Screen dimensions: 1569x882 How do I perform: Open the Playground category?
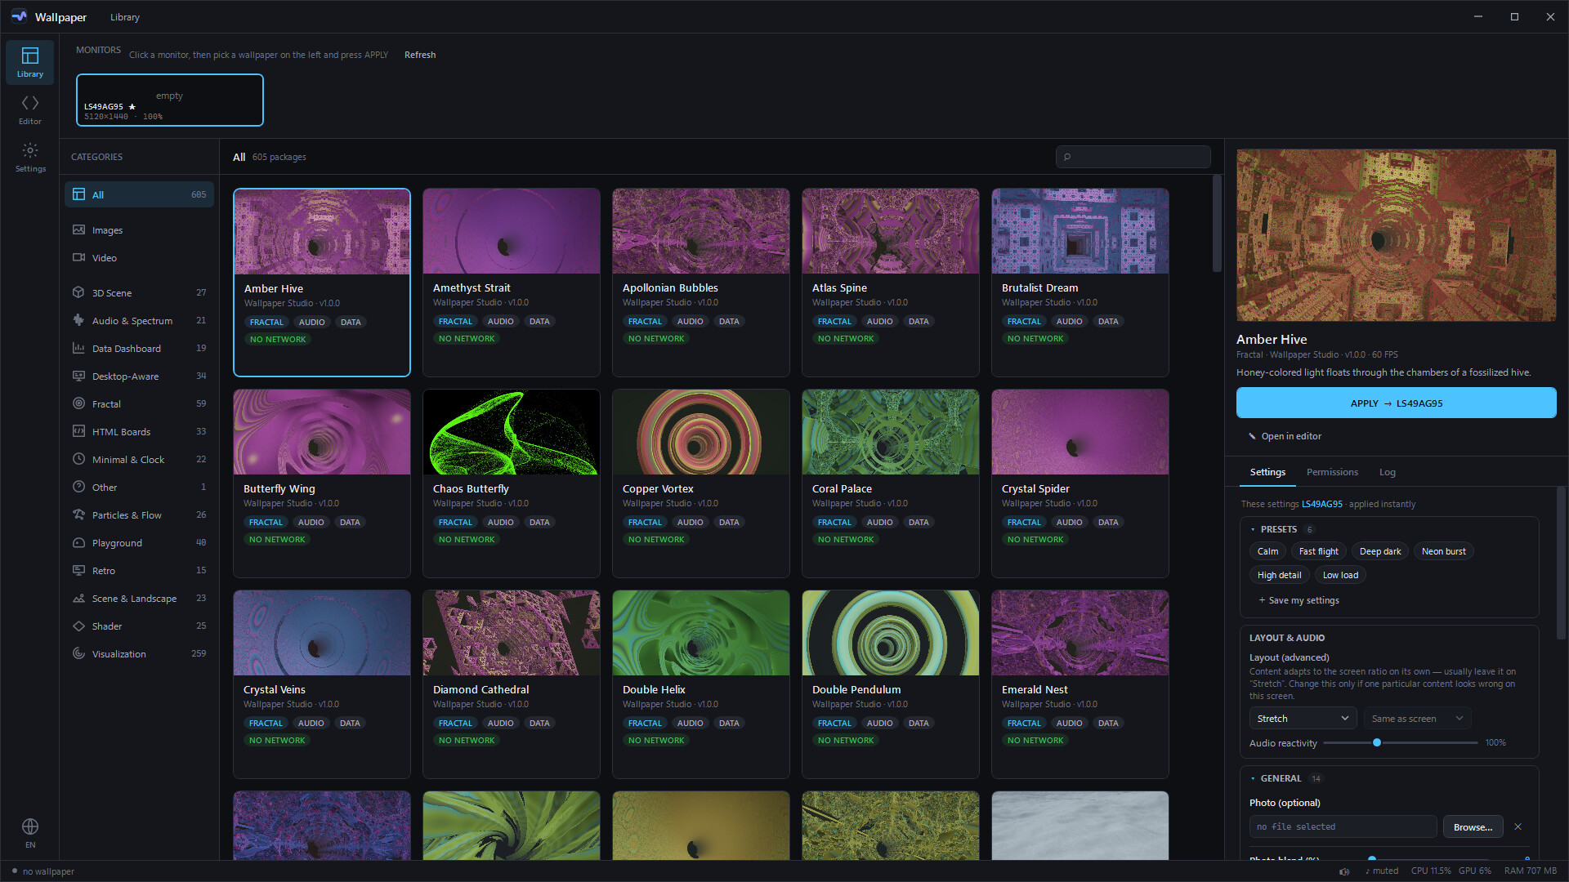point(139,542)
